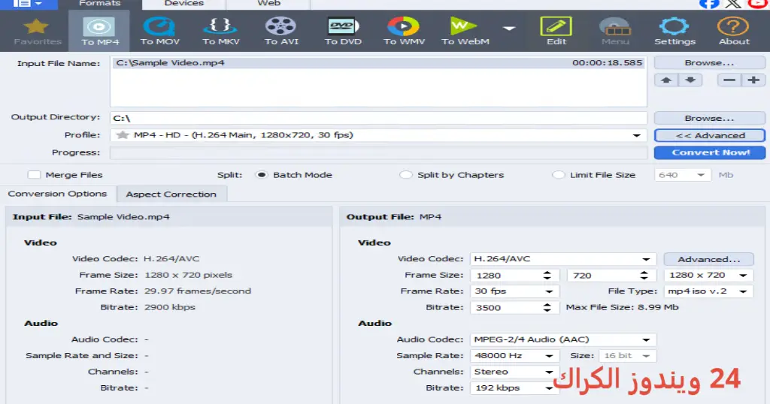Select the To AVI format

281,31
